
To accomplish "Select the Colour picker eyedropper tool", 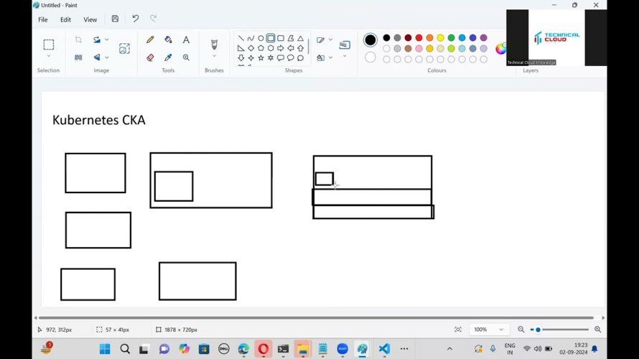I will click(x=168, y=57).
